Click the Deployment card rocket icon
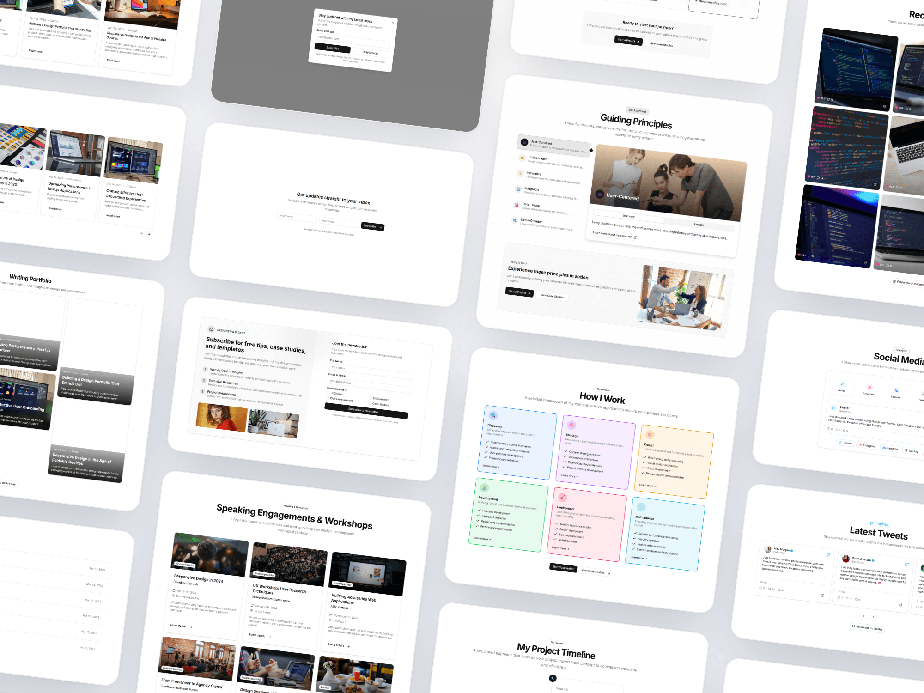The image size is (924, 693). pyautogui.click(x=563, y=497)
